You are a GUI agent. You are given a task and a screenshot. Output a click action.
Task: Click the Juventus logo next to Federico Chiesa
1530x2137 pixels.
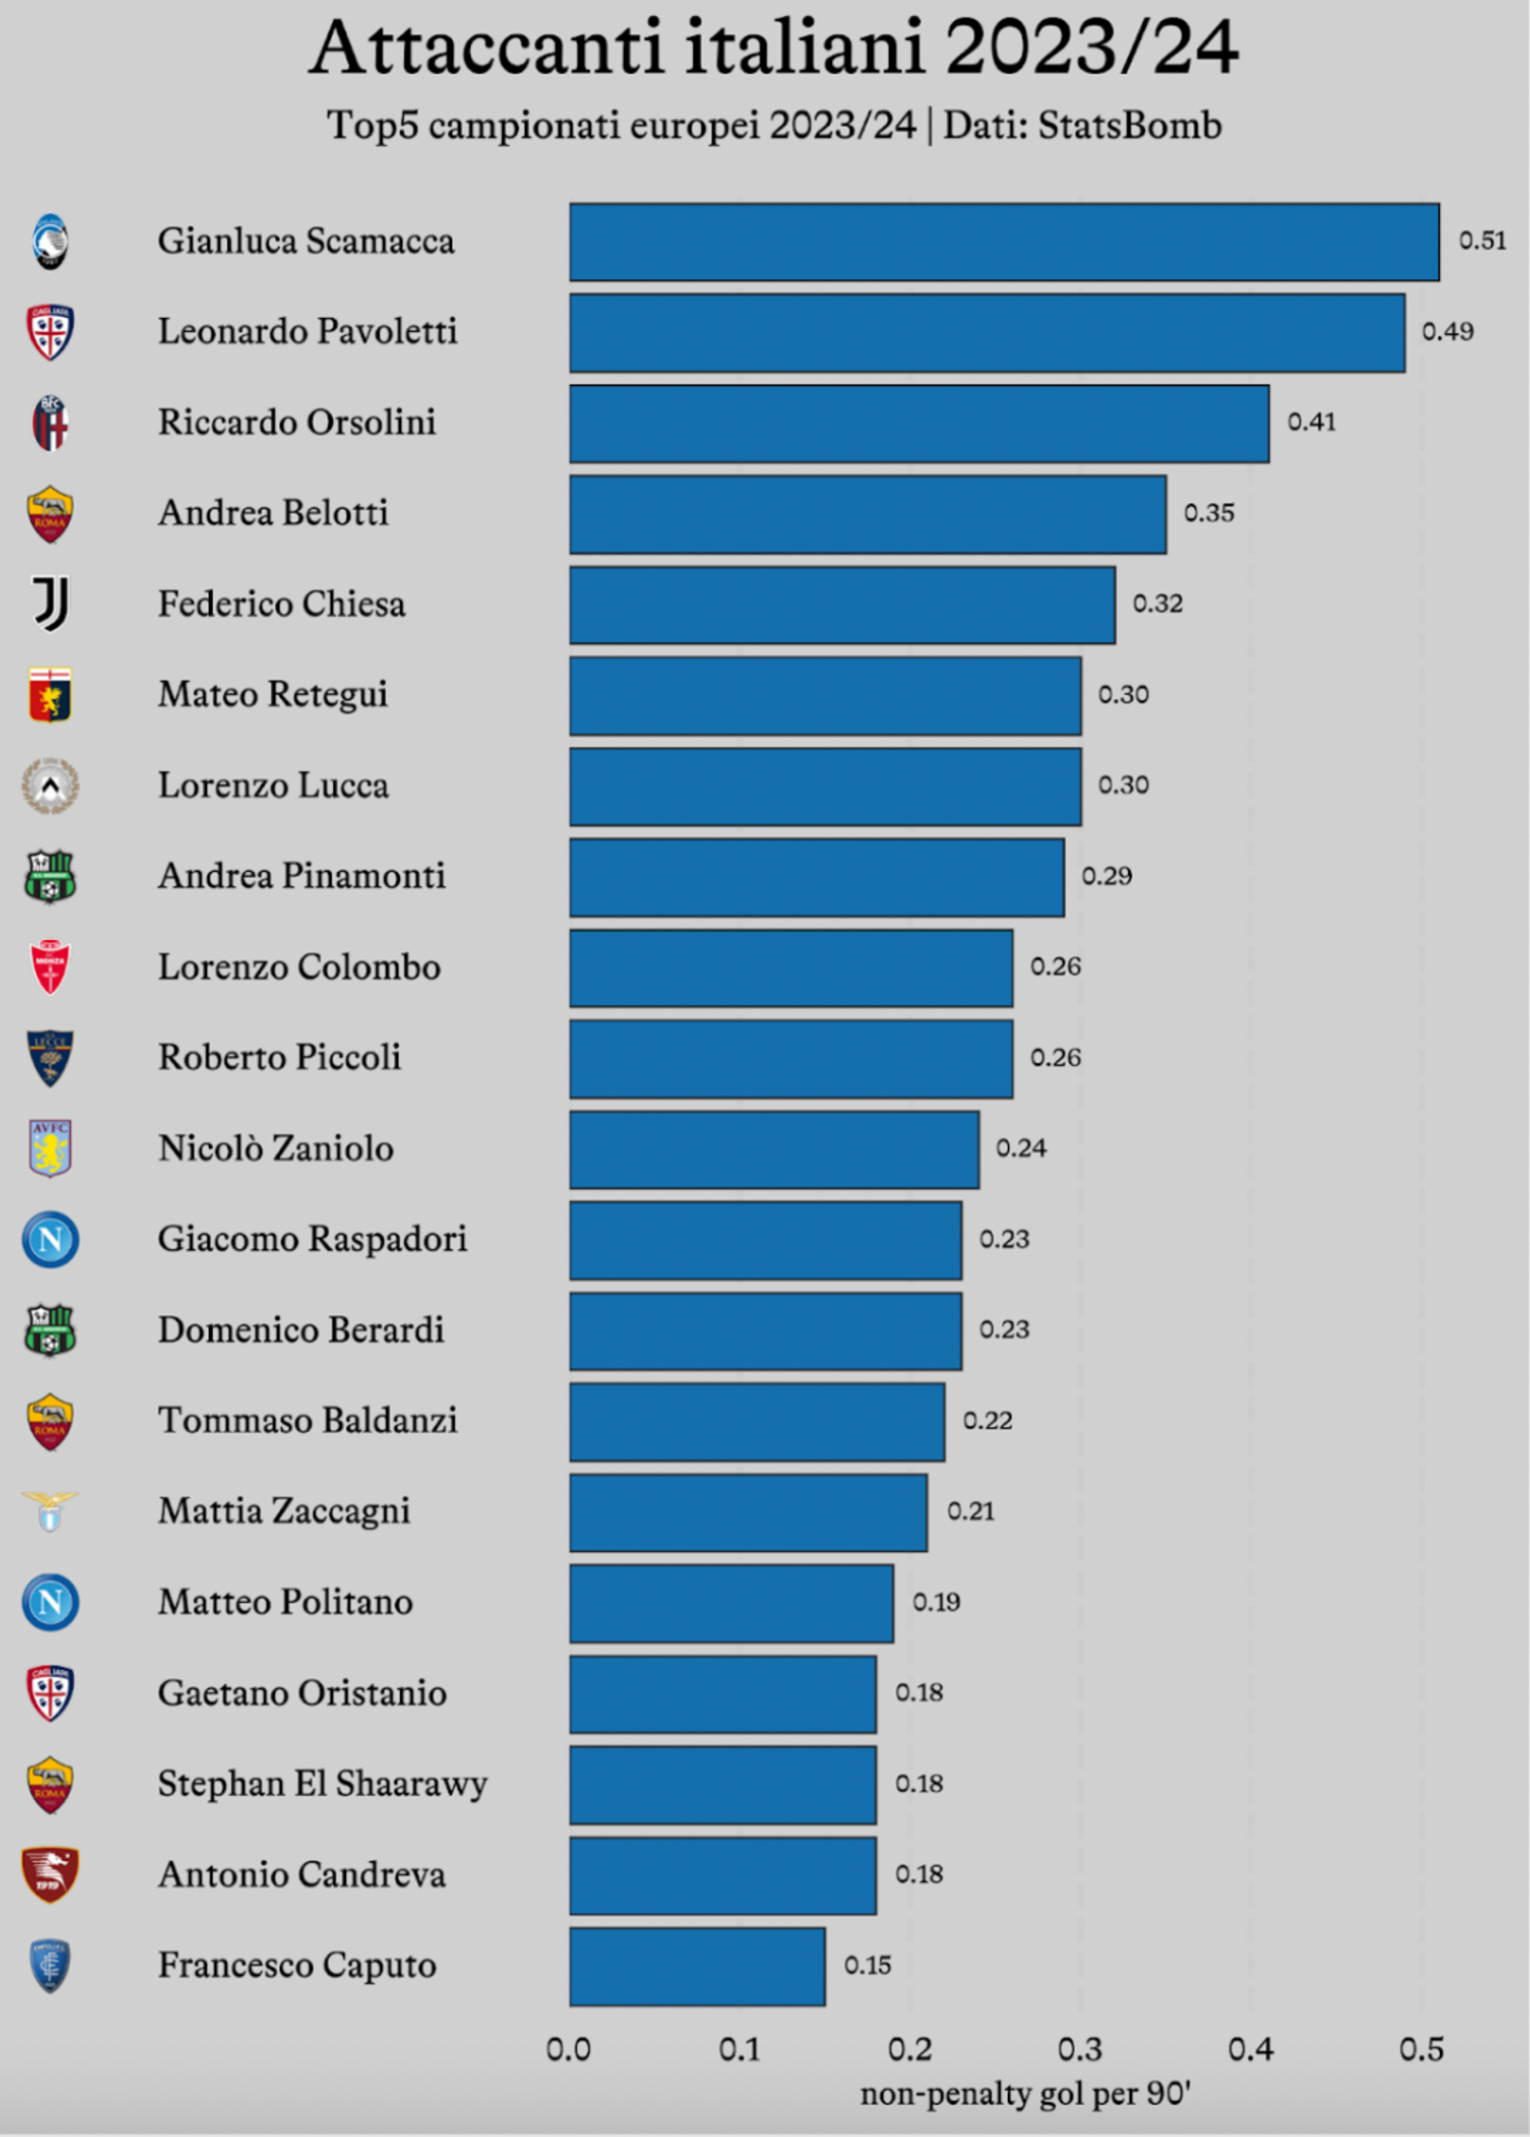click(50, 604)
